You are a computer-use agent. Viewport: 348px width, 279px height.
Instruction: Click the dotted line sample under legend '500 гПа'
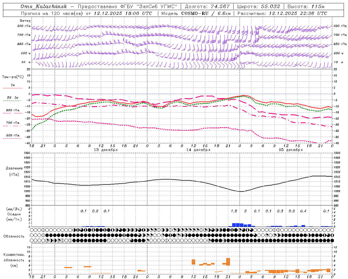click(x=13, y=139)
